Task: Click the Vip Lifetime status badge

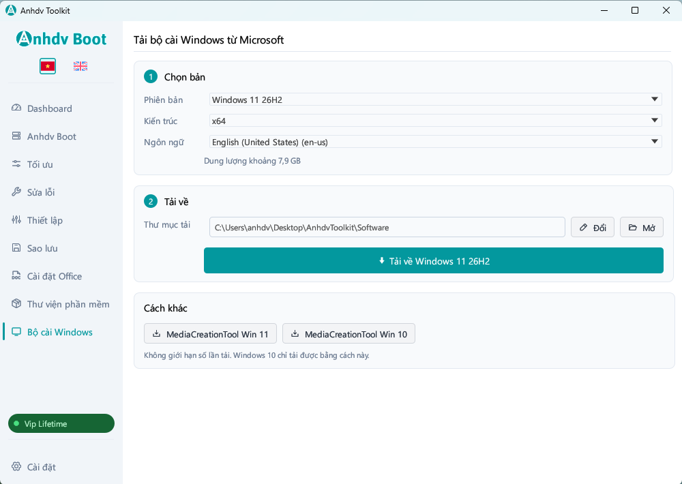Action: (61, 423)
